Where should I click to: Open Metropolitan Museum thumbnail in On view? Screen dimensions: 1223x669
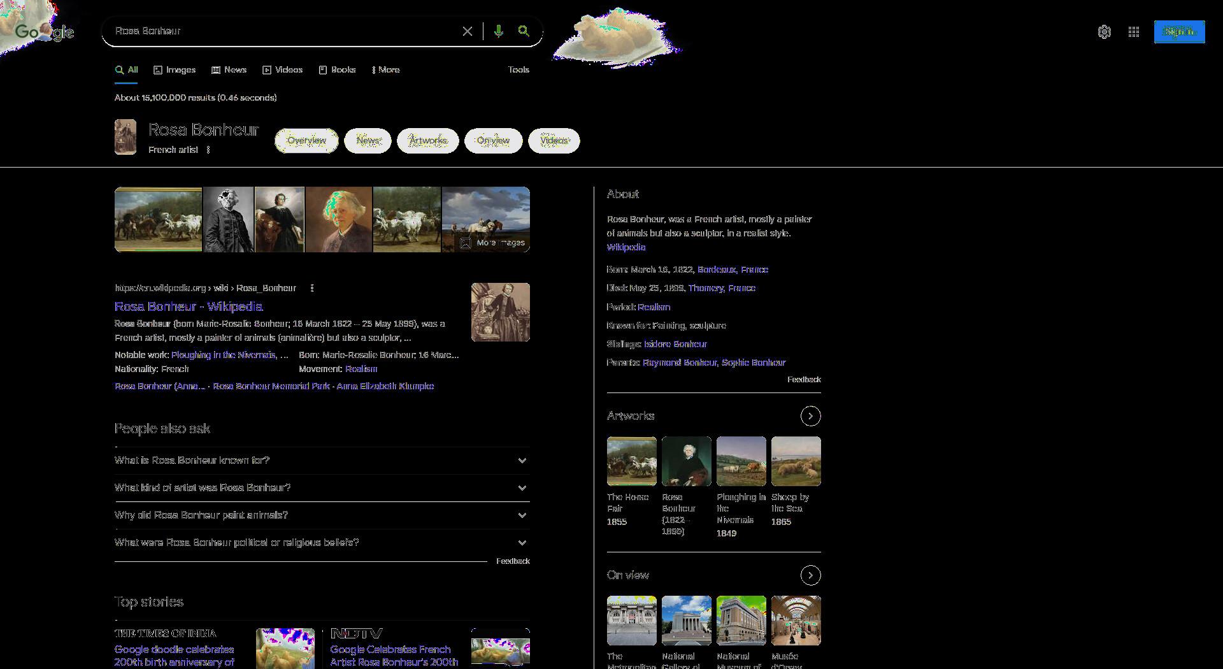631,621
